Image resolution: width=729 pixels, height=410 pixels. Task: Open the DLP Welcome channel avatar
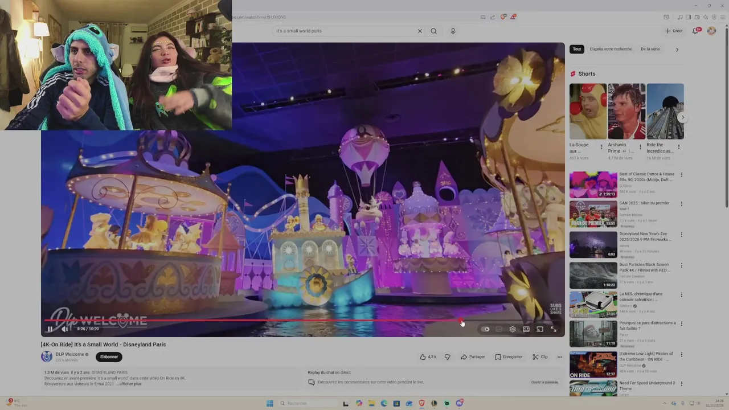[47, 356]
